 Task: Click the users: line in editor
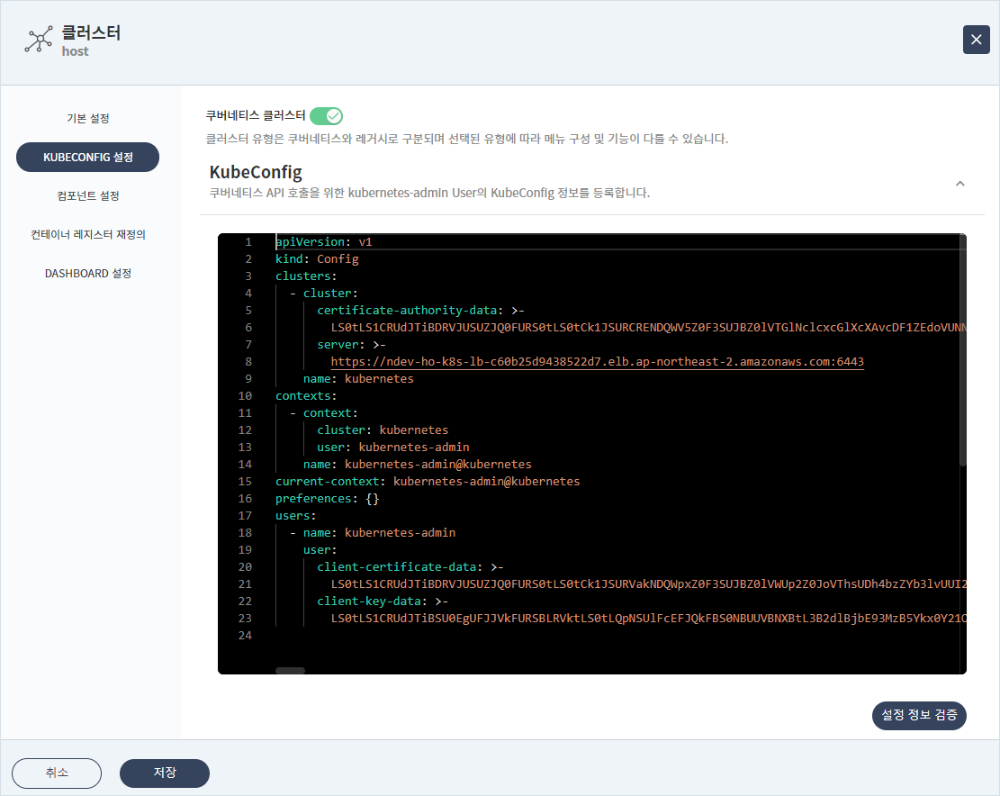[x=296, y=516]
